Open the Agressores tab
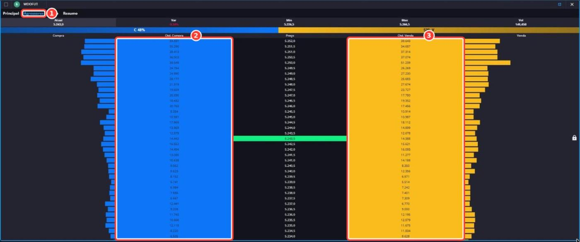Viewport: 580px width, 242px height. (x=34, y=13)
